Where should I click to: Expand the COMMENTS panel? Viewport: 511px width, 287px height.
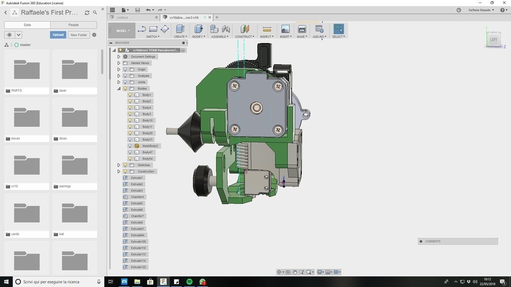coord(421,242)
